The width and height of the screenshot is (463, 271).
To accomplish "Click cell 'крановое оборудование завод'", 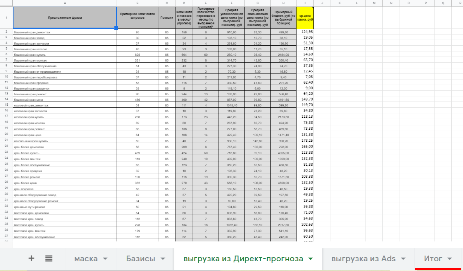I will click(x=65, y=195).
